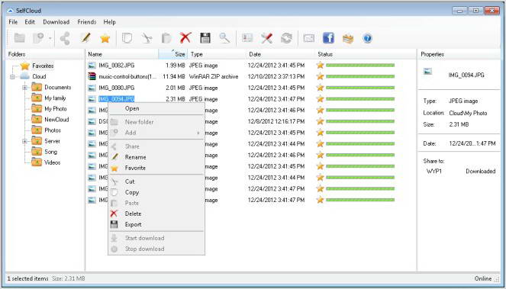Image resolution: width=506 pixels, height=289 pixels.
Task: Click the IMG_0094.JPG thumbnail in Properties
Action: [428, 72]
